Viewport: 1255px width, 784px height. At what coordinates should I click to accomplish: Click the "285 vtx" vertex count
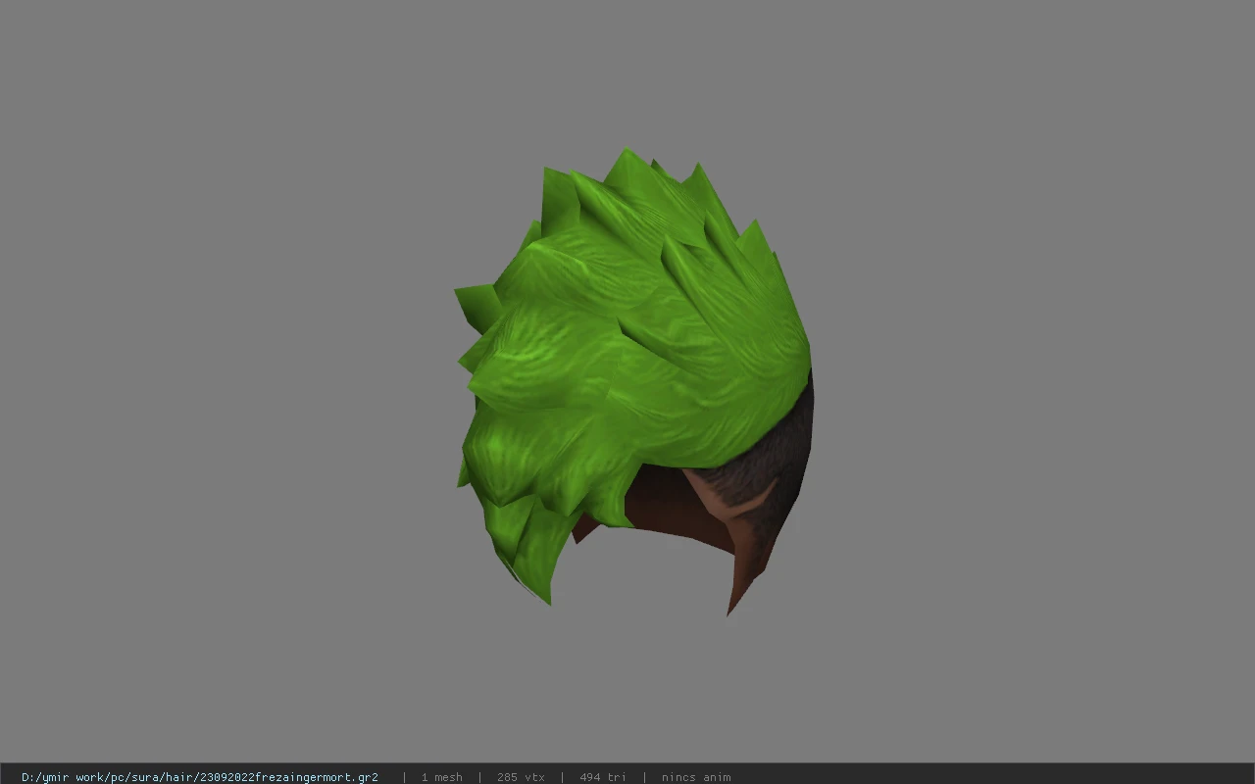coord(521,777)
